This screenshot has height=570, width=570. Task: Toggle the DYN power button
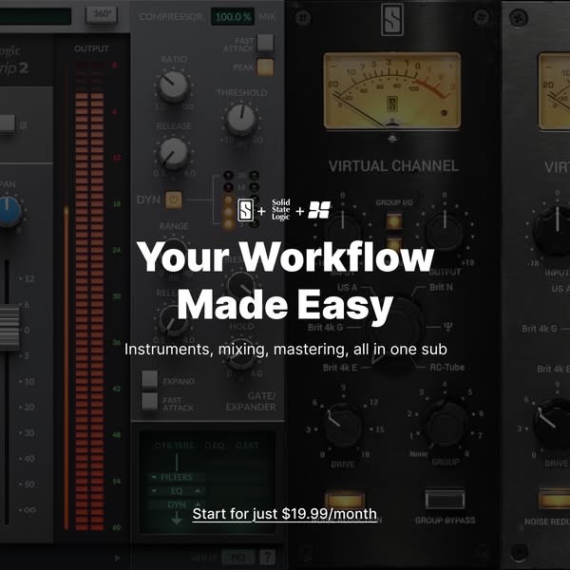(174, 199)
